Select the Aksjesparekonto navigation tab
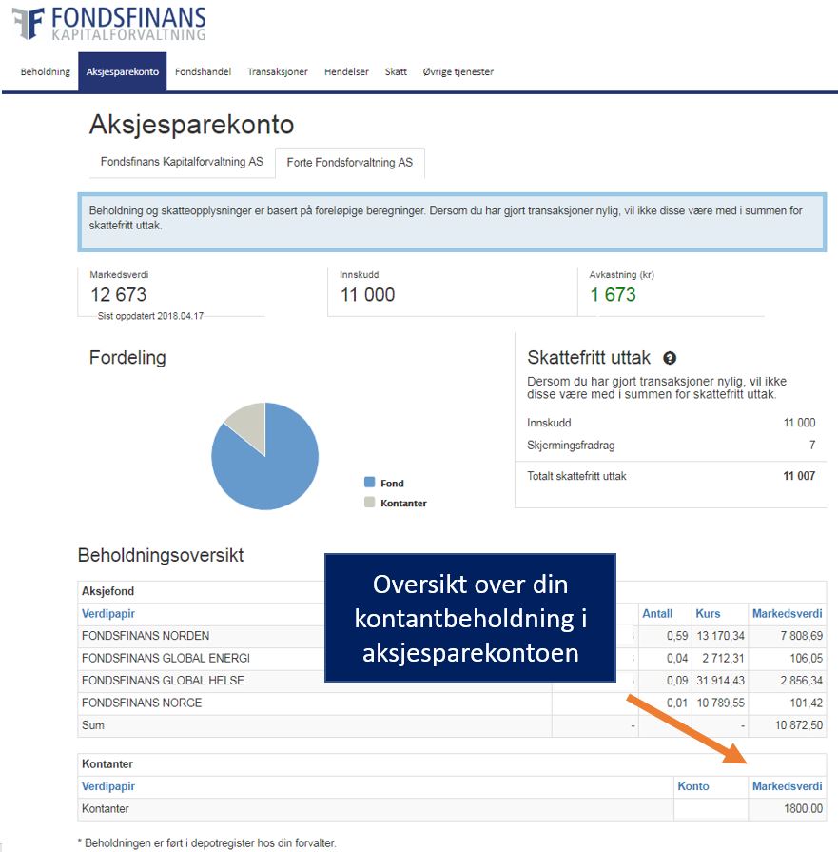The width and height of the screenshot is (838, 852). [x=122, y=71]
